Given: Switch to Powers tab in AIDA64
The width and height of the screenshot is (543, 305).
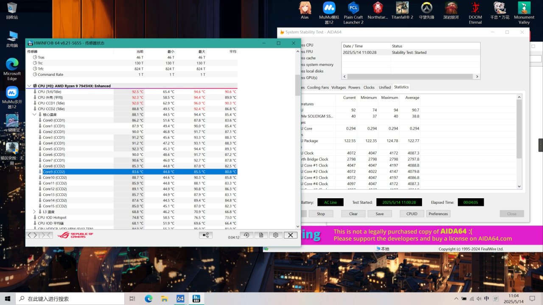Looking at the screenshot, I should [x=354, y=87].
